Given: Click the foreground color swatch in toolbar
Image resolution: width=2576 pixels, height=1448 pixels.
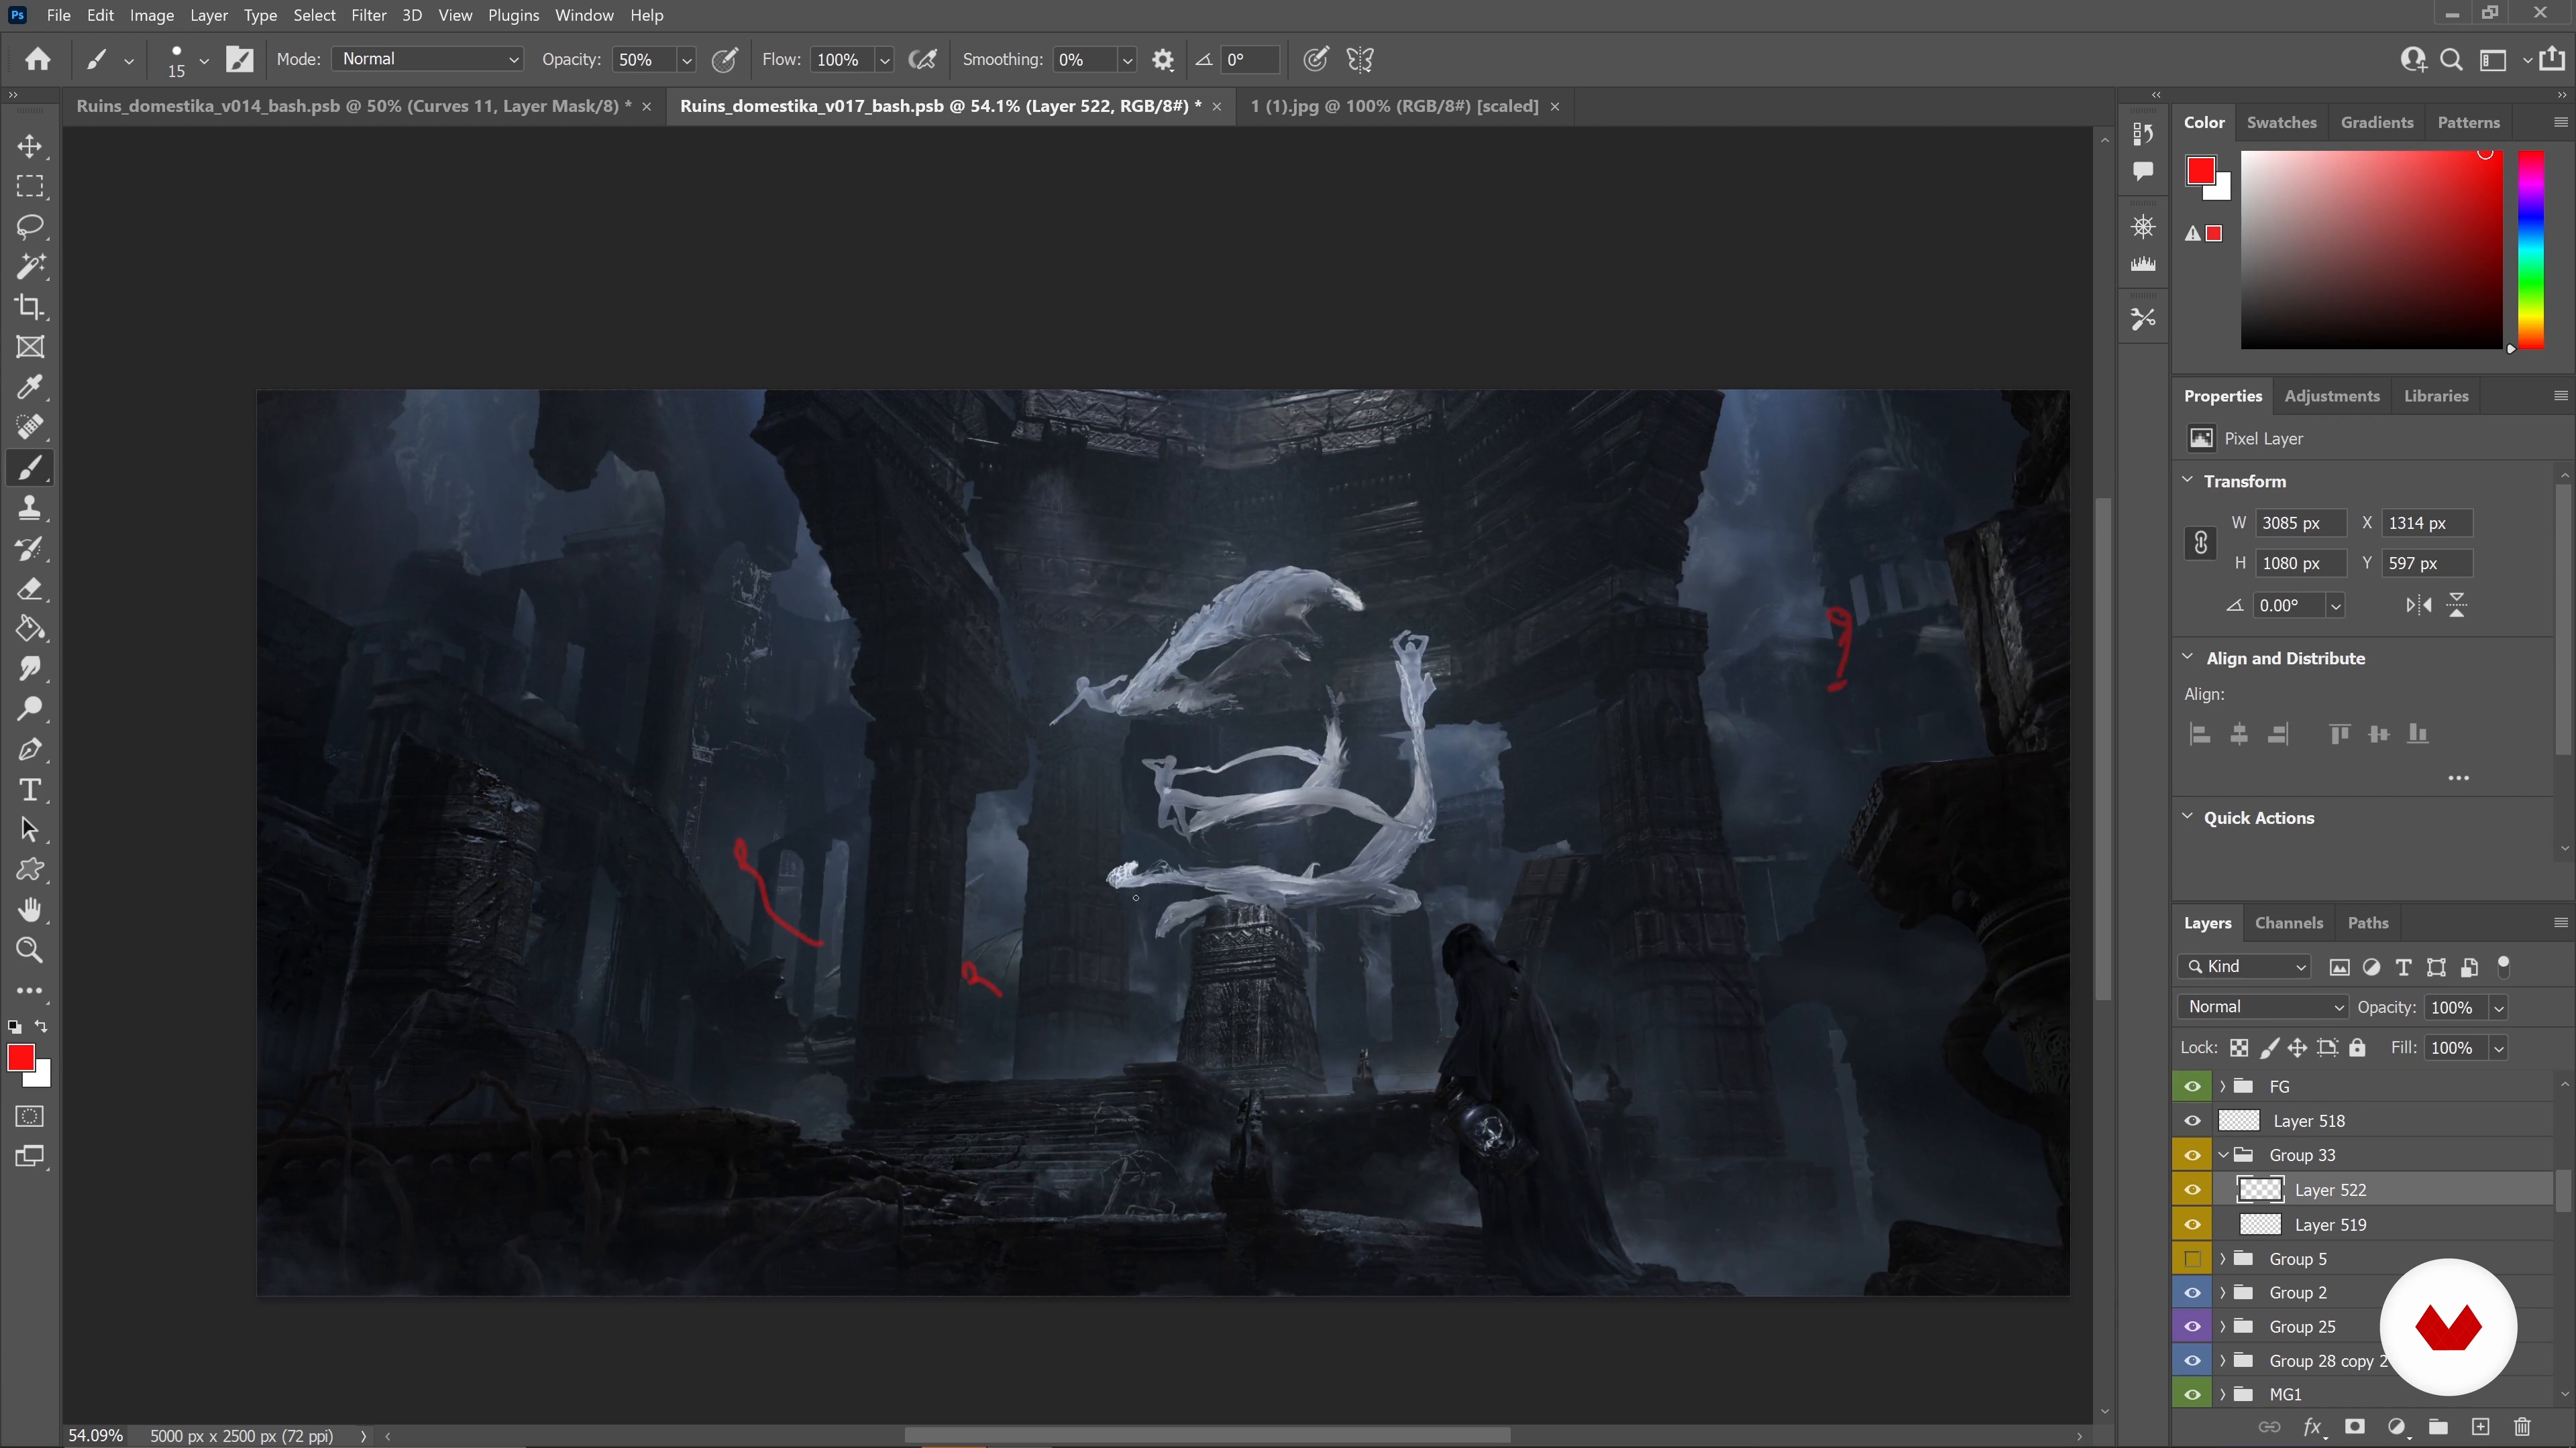Looking at the screenshot, I should point(21,1057).
